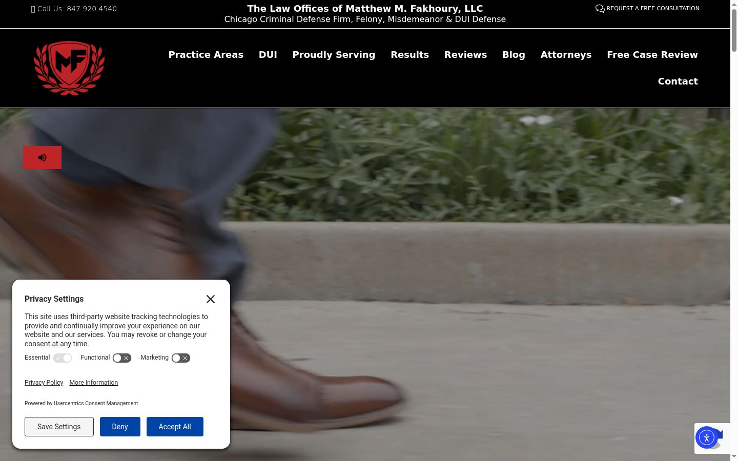
Task: Open Free Case Review page
Action: point(652,55)
